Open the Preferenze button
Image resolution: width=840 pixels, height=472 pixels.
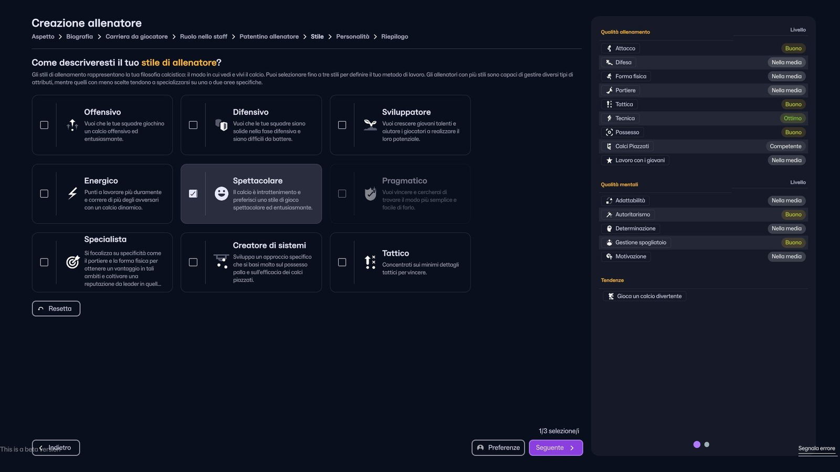[498, 448]
